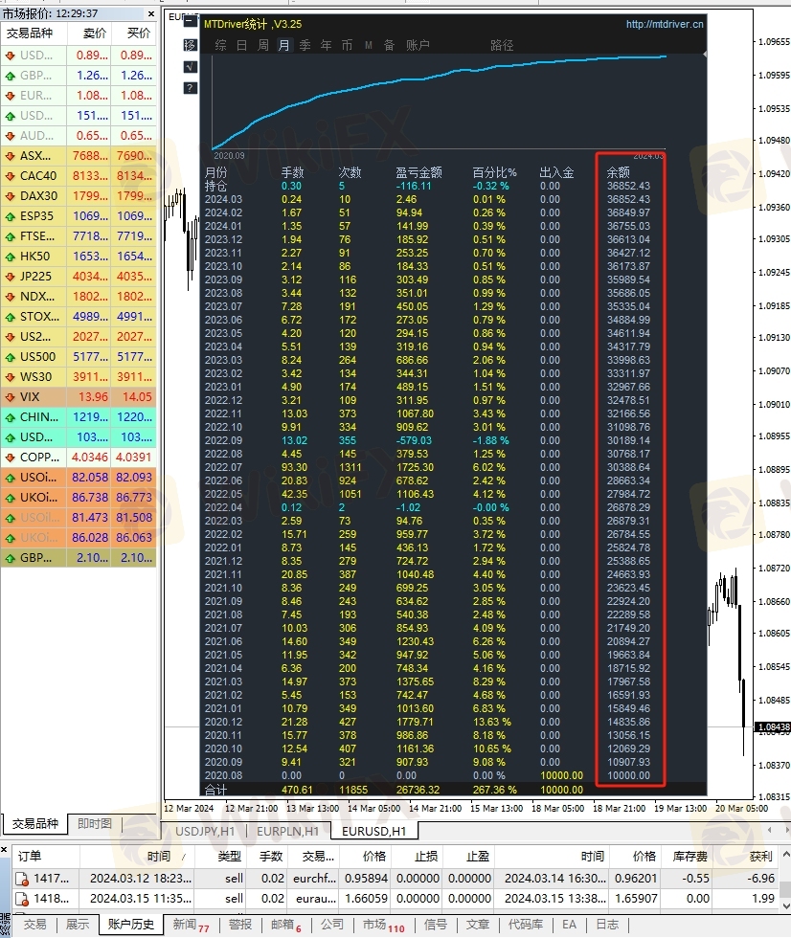Click the order icon of row 1417

(21, 879)
